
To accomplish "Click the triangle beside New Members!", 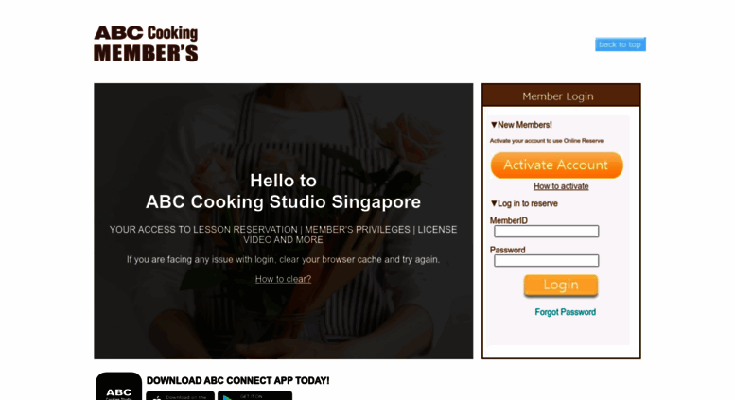I will pyautogui.click(x=494, y=125).
